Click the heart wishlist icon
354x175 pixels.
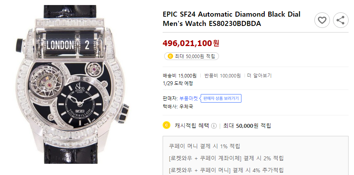(x=322, y=20)
